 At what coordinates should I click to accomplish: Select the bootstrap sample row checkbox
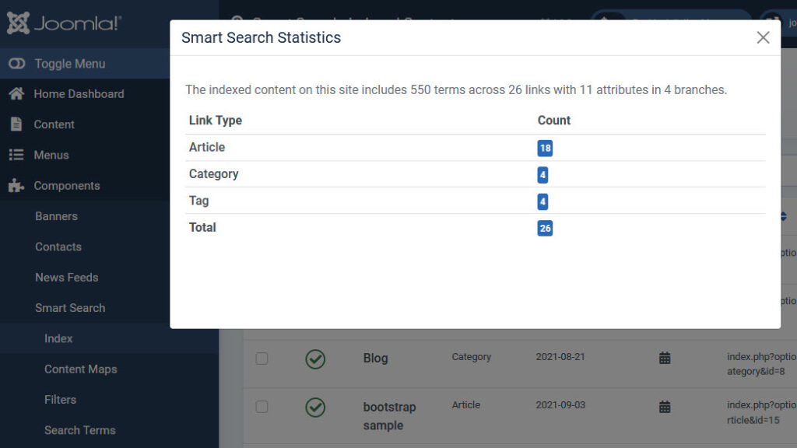[x=262, y=407]
